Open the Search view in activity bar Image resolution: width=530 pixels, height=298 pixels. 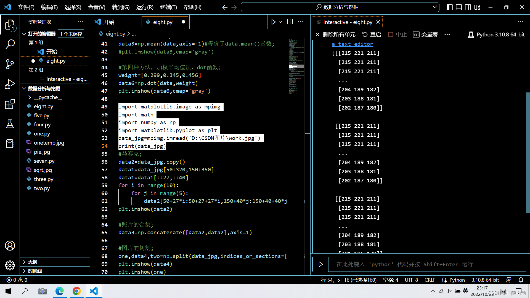pyautogui.click(x=10, y=44)
